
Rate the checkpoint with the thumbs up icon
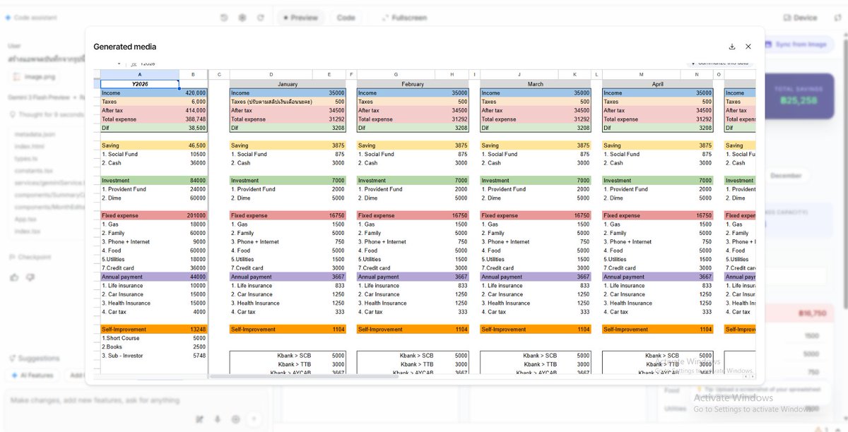pos(13,277)
